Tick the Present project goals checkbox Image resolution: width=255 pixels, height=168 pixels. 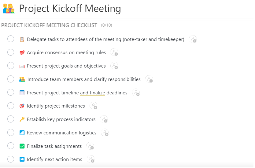11,66
